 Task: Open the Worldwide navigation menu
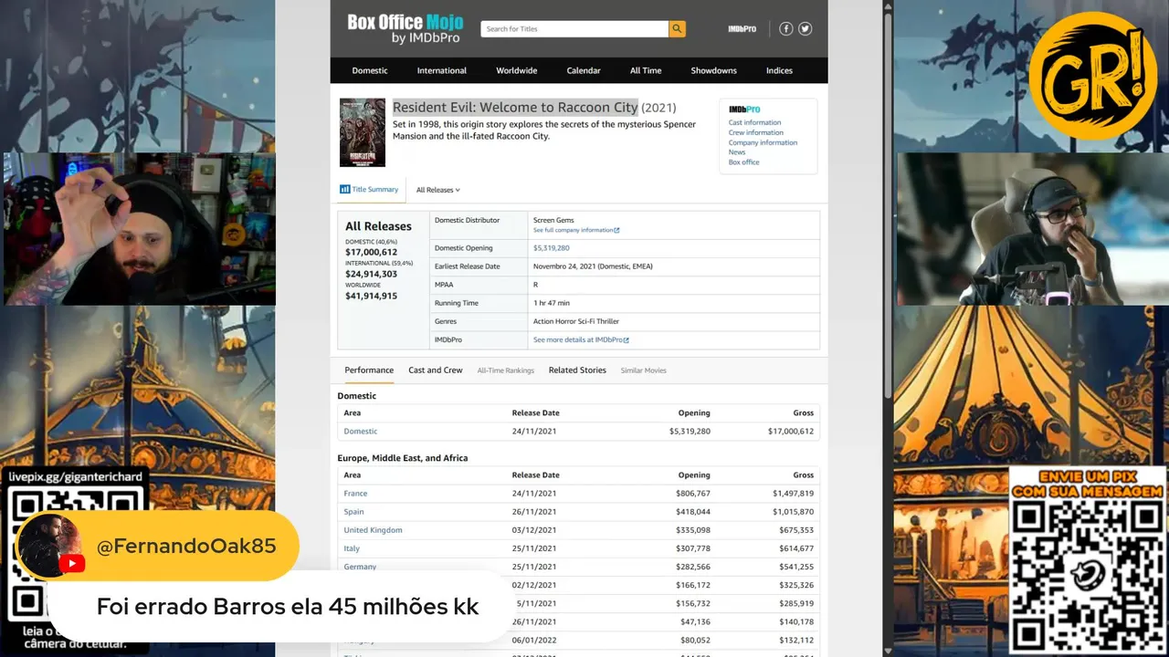(x=517, y=70)
